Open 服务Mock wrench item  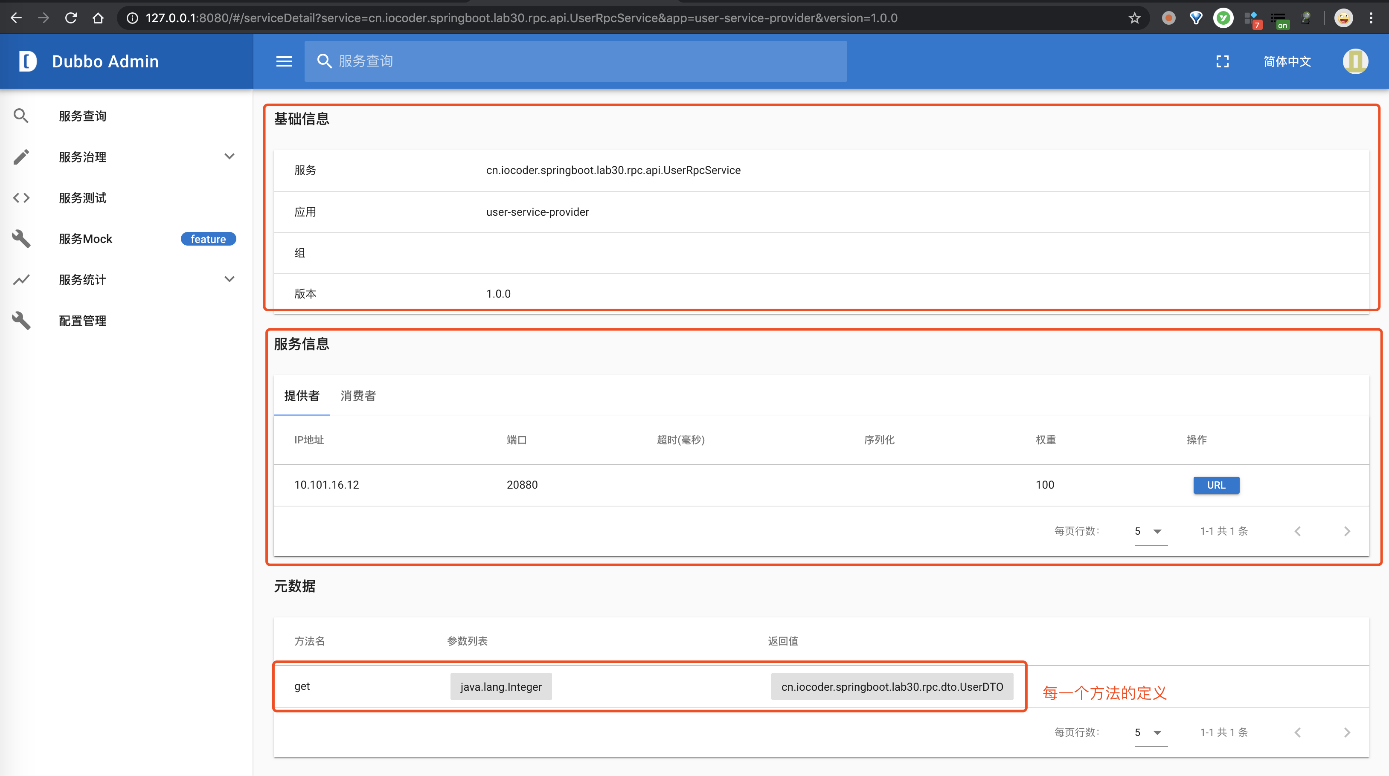point(85,239)
